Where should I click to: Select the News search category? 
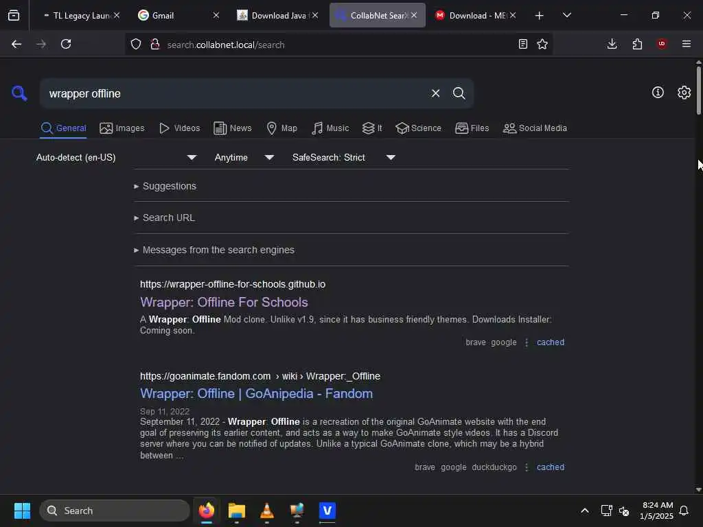(x=233, y=128)
